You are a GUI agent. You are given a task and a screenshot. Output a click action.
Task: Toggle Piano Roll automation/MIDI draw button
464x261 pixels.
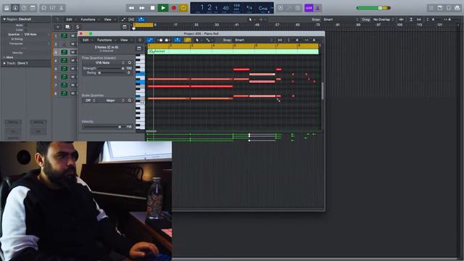click(x=150, y=40)
